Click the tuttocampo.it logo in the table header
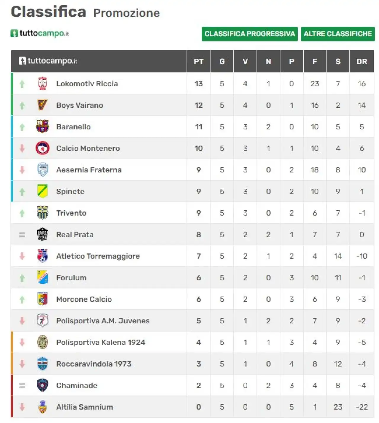 point(48,61)
